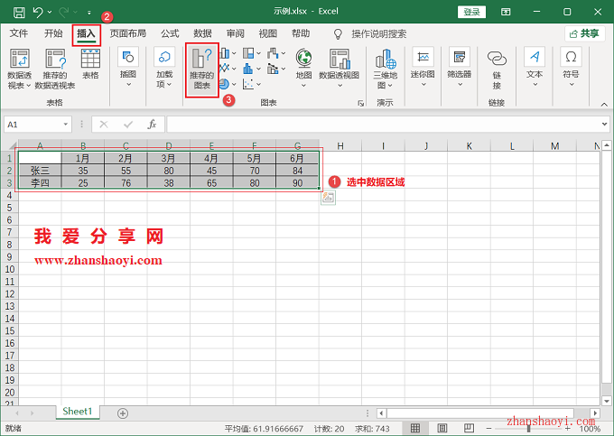Insert a scatter or bubble chart
614x436 pixels.
[251, 84]
